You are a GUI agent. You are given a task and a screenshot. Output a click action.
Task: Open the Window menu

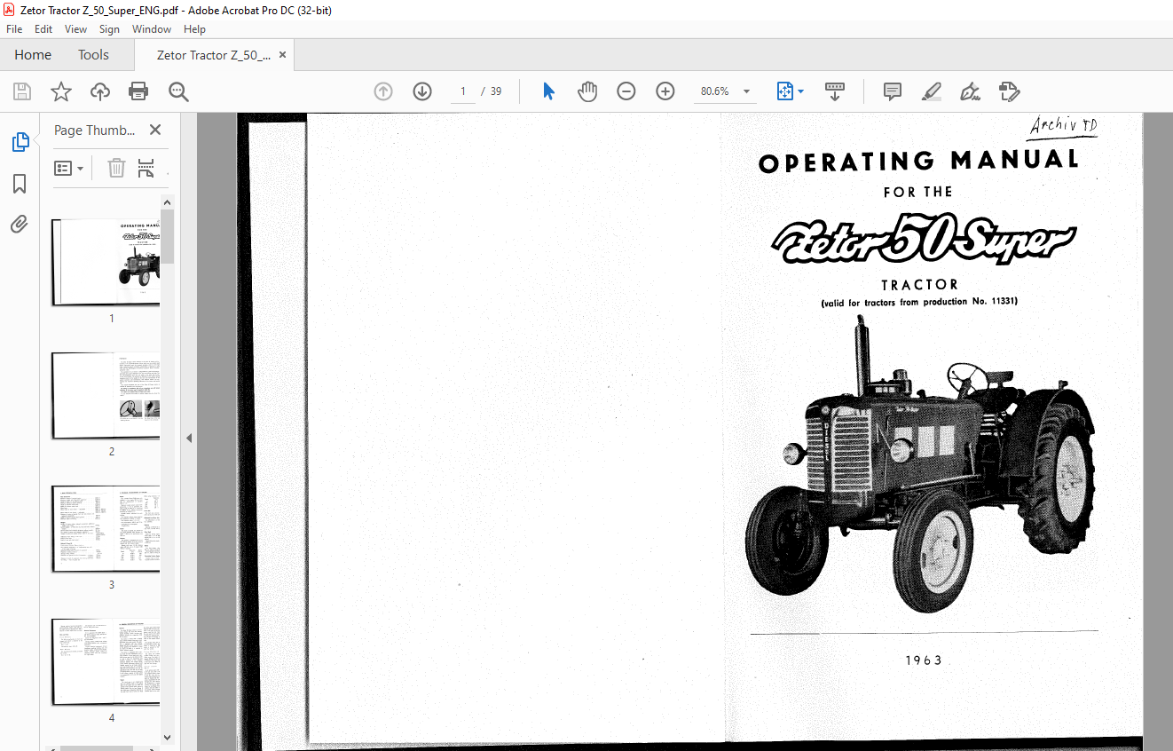[x=152, y=29]
